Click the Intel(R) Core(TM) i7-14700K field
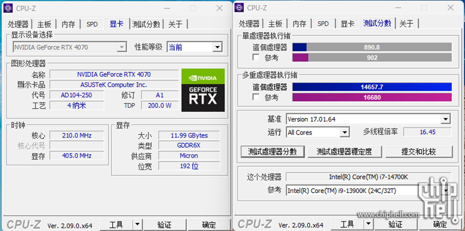Viewport: 465px width, 231px height. (369, 177)
